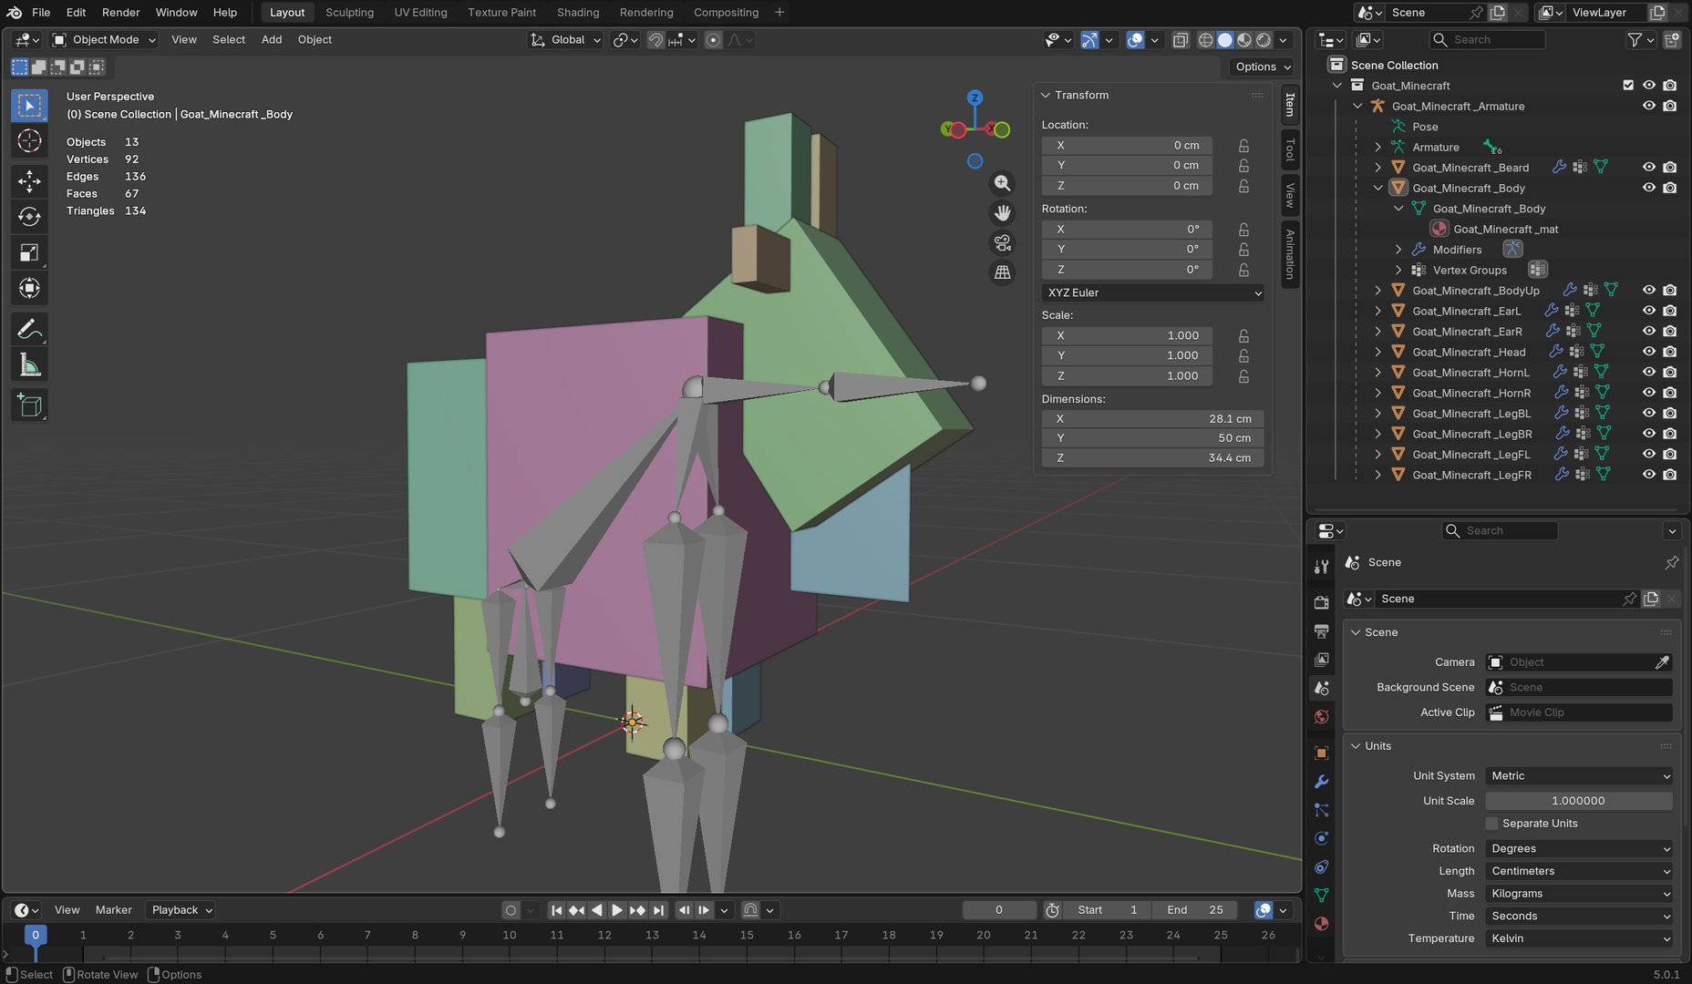Switch to the Shading workspace tab

point(578,13)
